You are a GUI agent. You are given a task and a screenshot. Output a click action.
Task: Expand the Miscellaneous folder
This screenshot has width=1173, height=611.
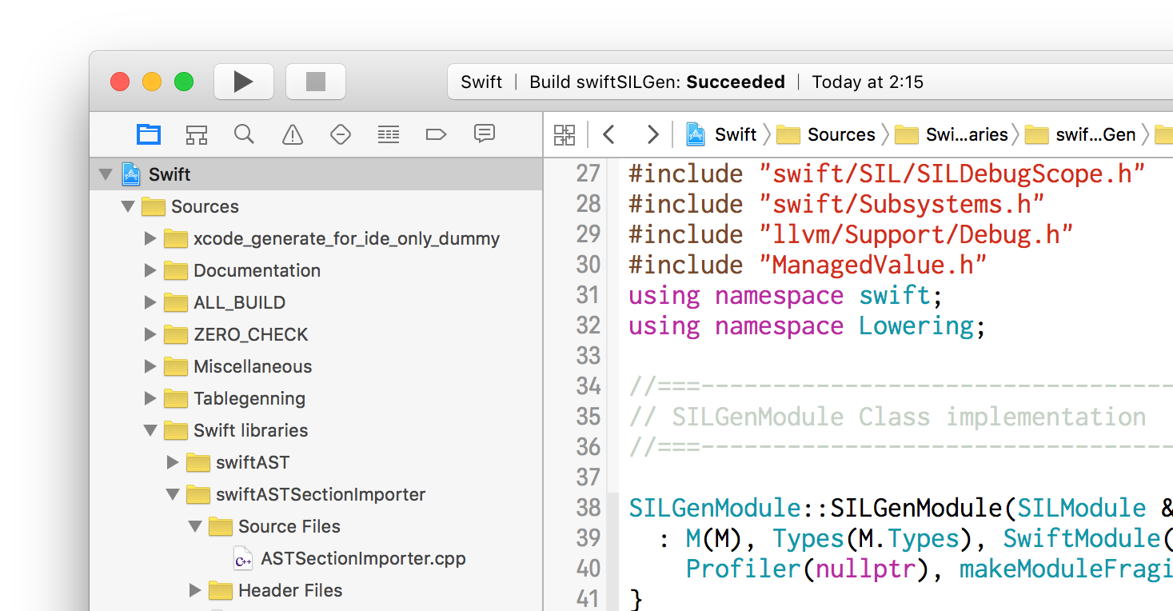150,366
